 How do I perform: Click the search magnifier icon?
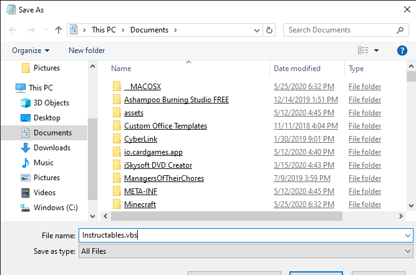(x=400, y=30)
